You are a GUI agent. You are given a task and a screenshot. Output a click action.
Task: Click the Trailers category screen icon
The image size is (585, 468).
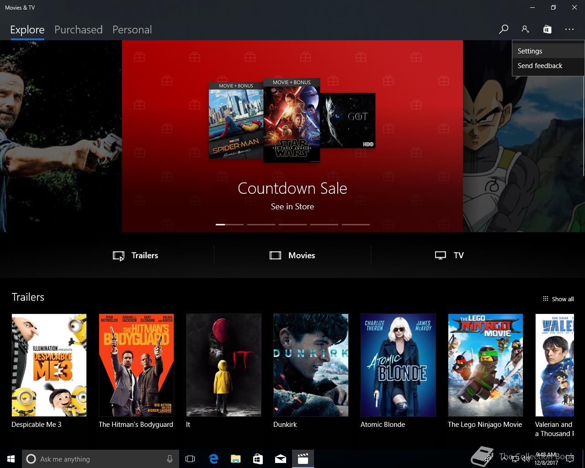[118, 256]
